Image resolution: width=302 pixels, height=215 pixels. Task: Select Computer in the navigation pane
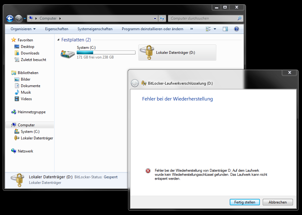[26, 125]
